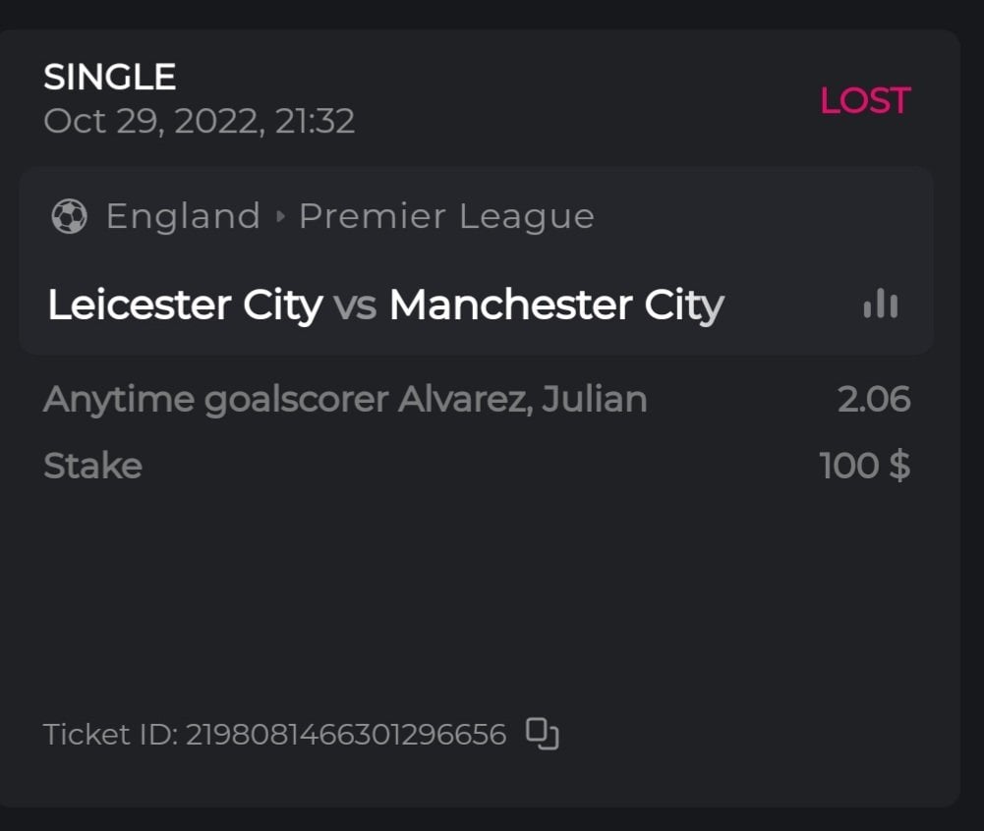Image resolution: width=984 pixels, height=831 pixels.
Task: Copy the ticket ID with copy icon
Action: (543, 734)
